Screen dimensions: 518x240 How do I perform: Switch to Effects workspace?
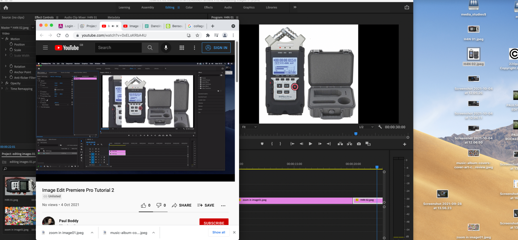208,8
